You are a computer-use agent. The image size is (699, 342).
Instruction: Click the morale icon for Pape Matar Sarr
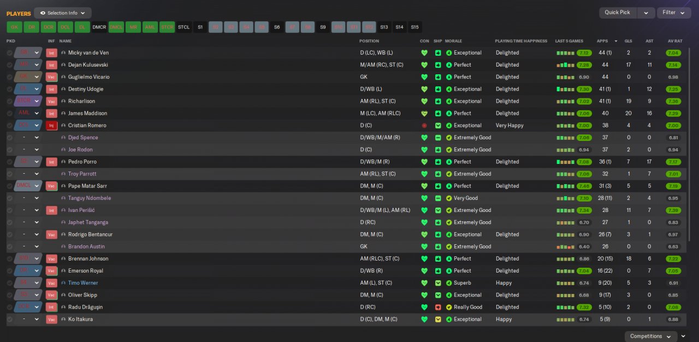point(449,186)
